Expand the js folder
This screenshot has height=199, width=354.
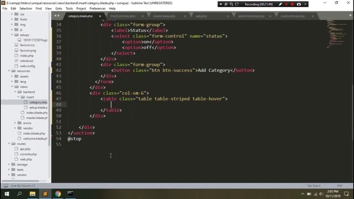12,29
